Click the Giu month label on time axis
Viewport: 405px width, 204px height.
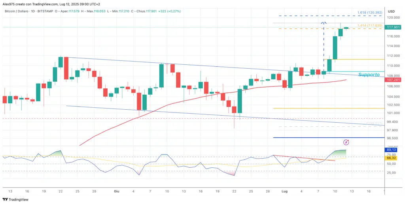pos(116,191)
